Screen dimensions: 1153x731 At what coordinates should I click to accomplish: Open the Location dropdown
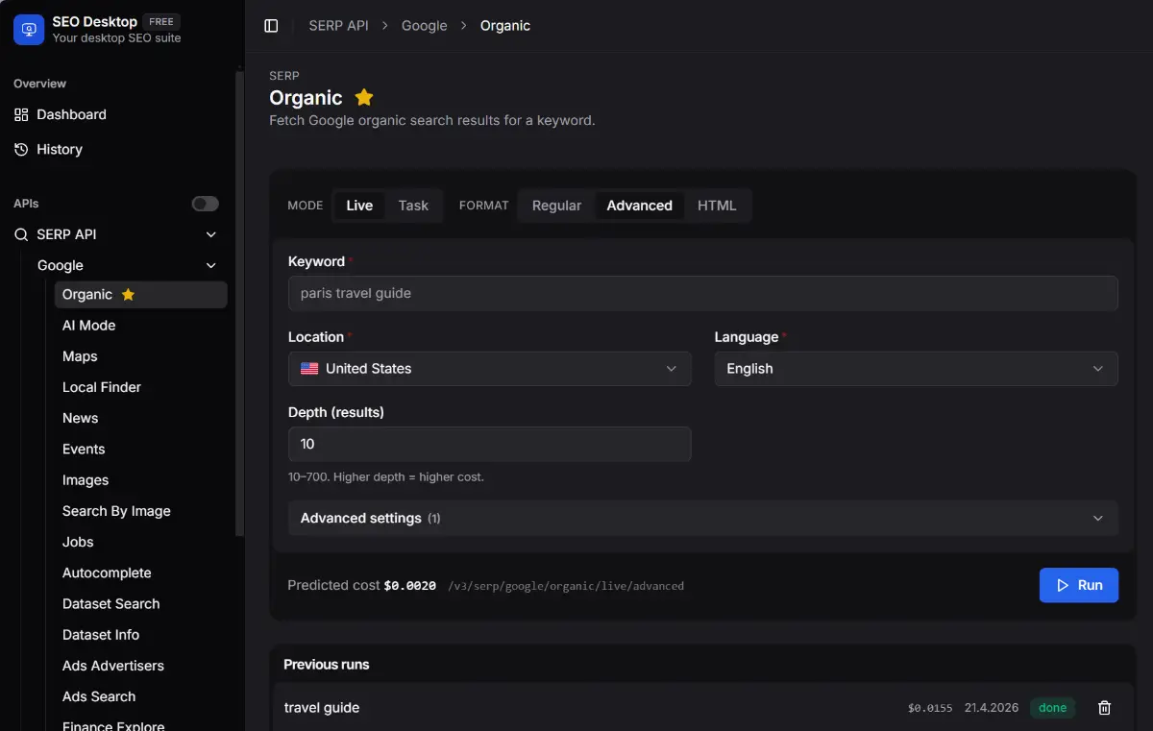tap(489, 369)
